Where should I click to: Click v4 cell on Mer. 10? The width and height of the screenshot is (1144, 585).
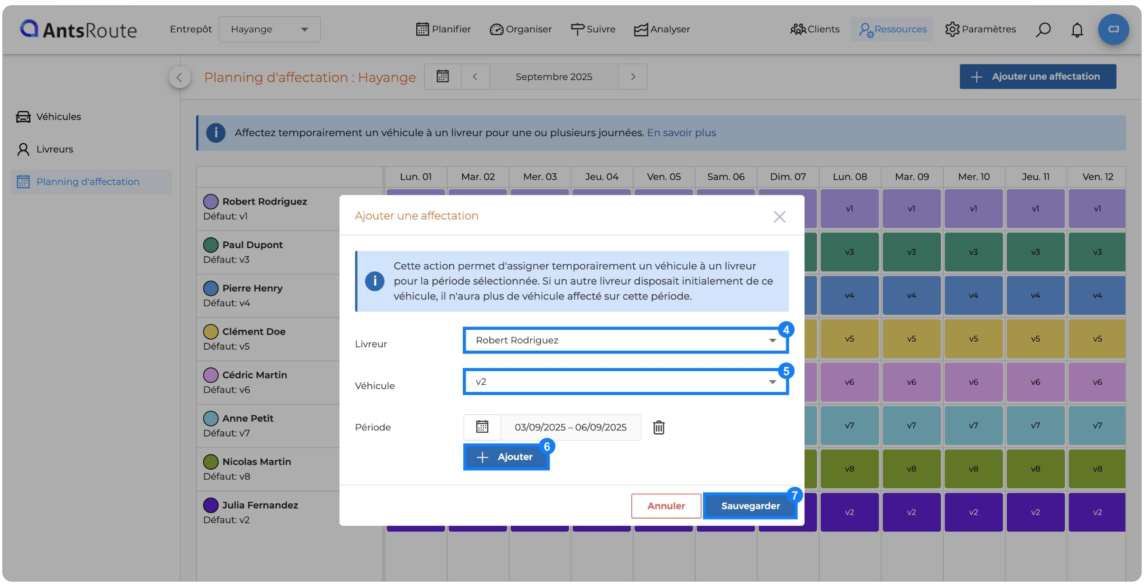(974, 296)
